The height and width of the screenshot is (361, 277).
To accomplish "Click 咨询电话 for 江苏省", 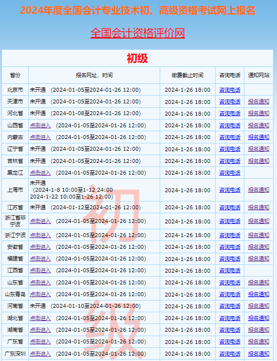I will coord(230,208).
